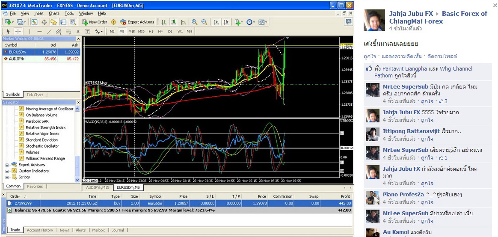Open the Account History tab

(40, 230)
